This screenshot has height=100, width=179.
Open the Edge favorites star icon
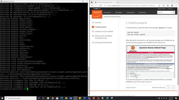(x=164, y=6)
